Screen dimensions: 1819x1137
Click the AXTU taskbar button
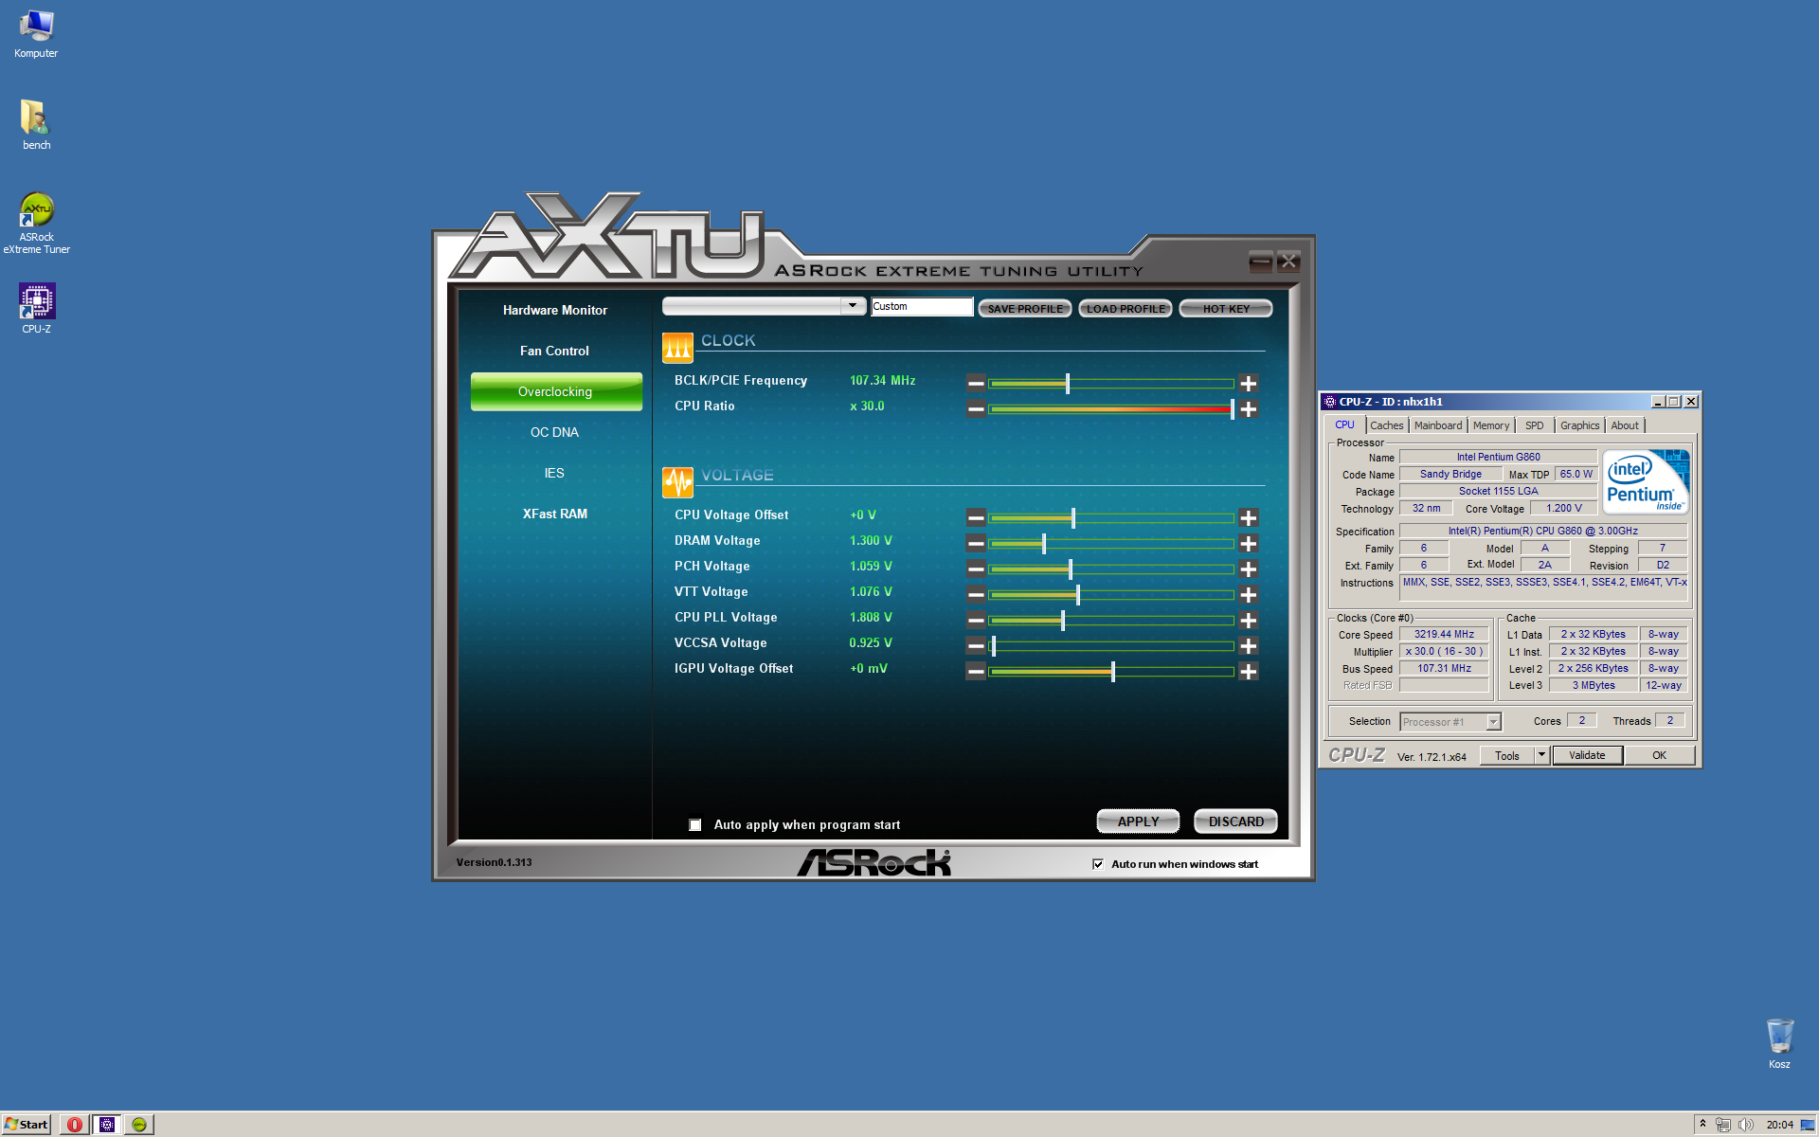(x=139, y=1125)
